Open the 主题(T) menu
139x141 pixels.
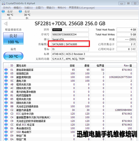coord(39,8)
